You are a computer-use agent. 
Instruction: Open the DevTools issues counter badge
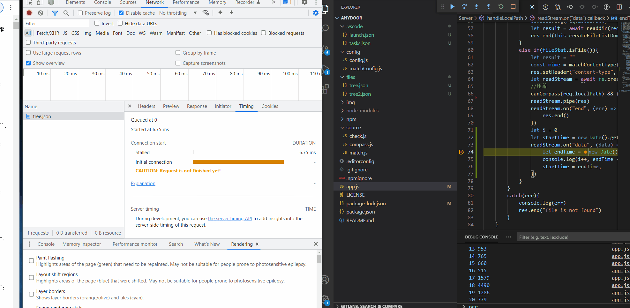[x=288, y=2]
